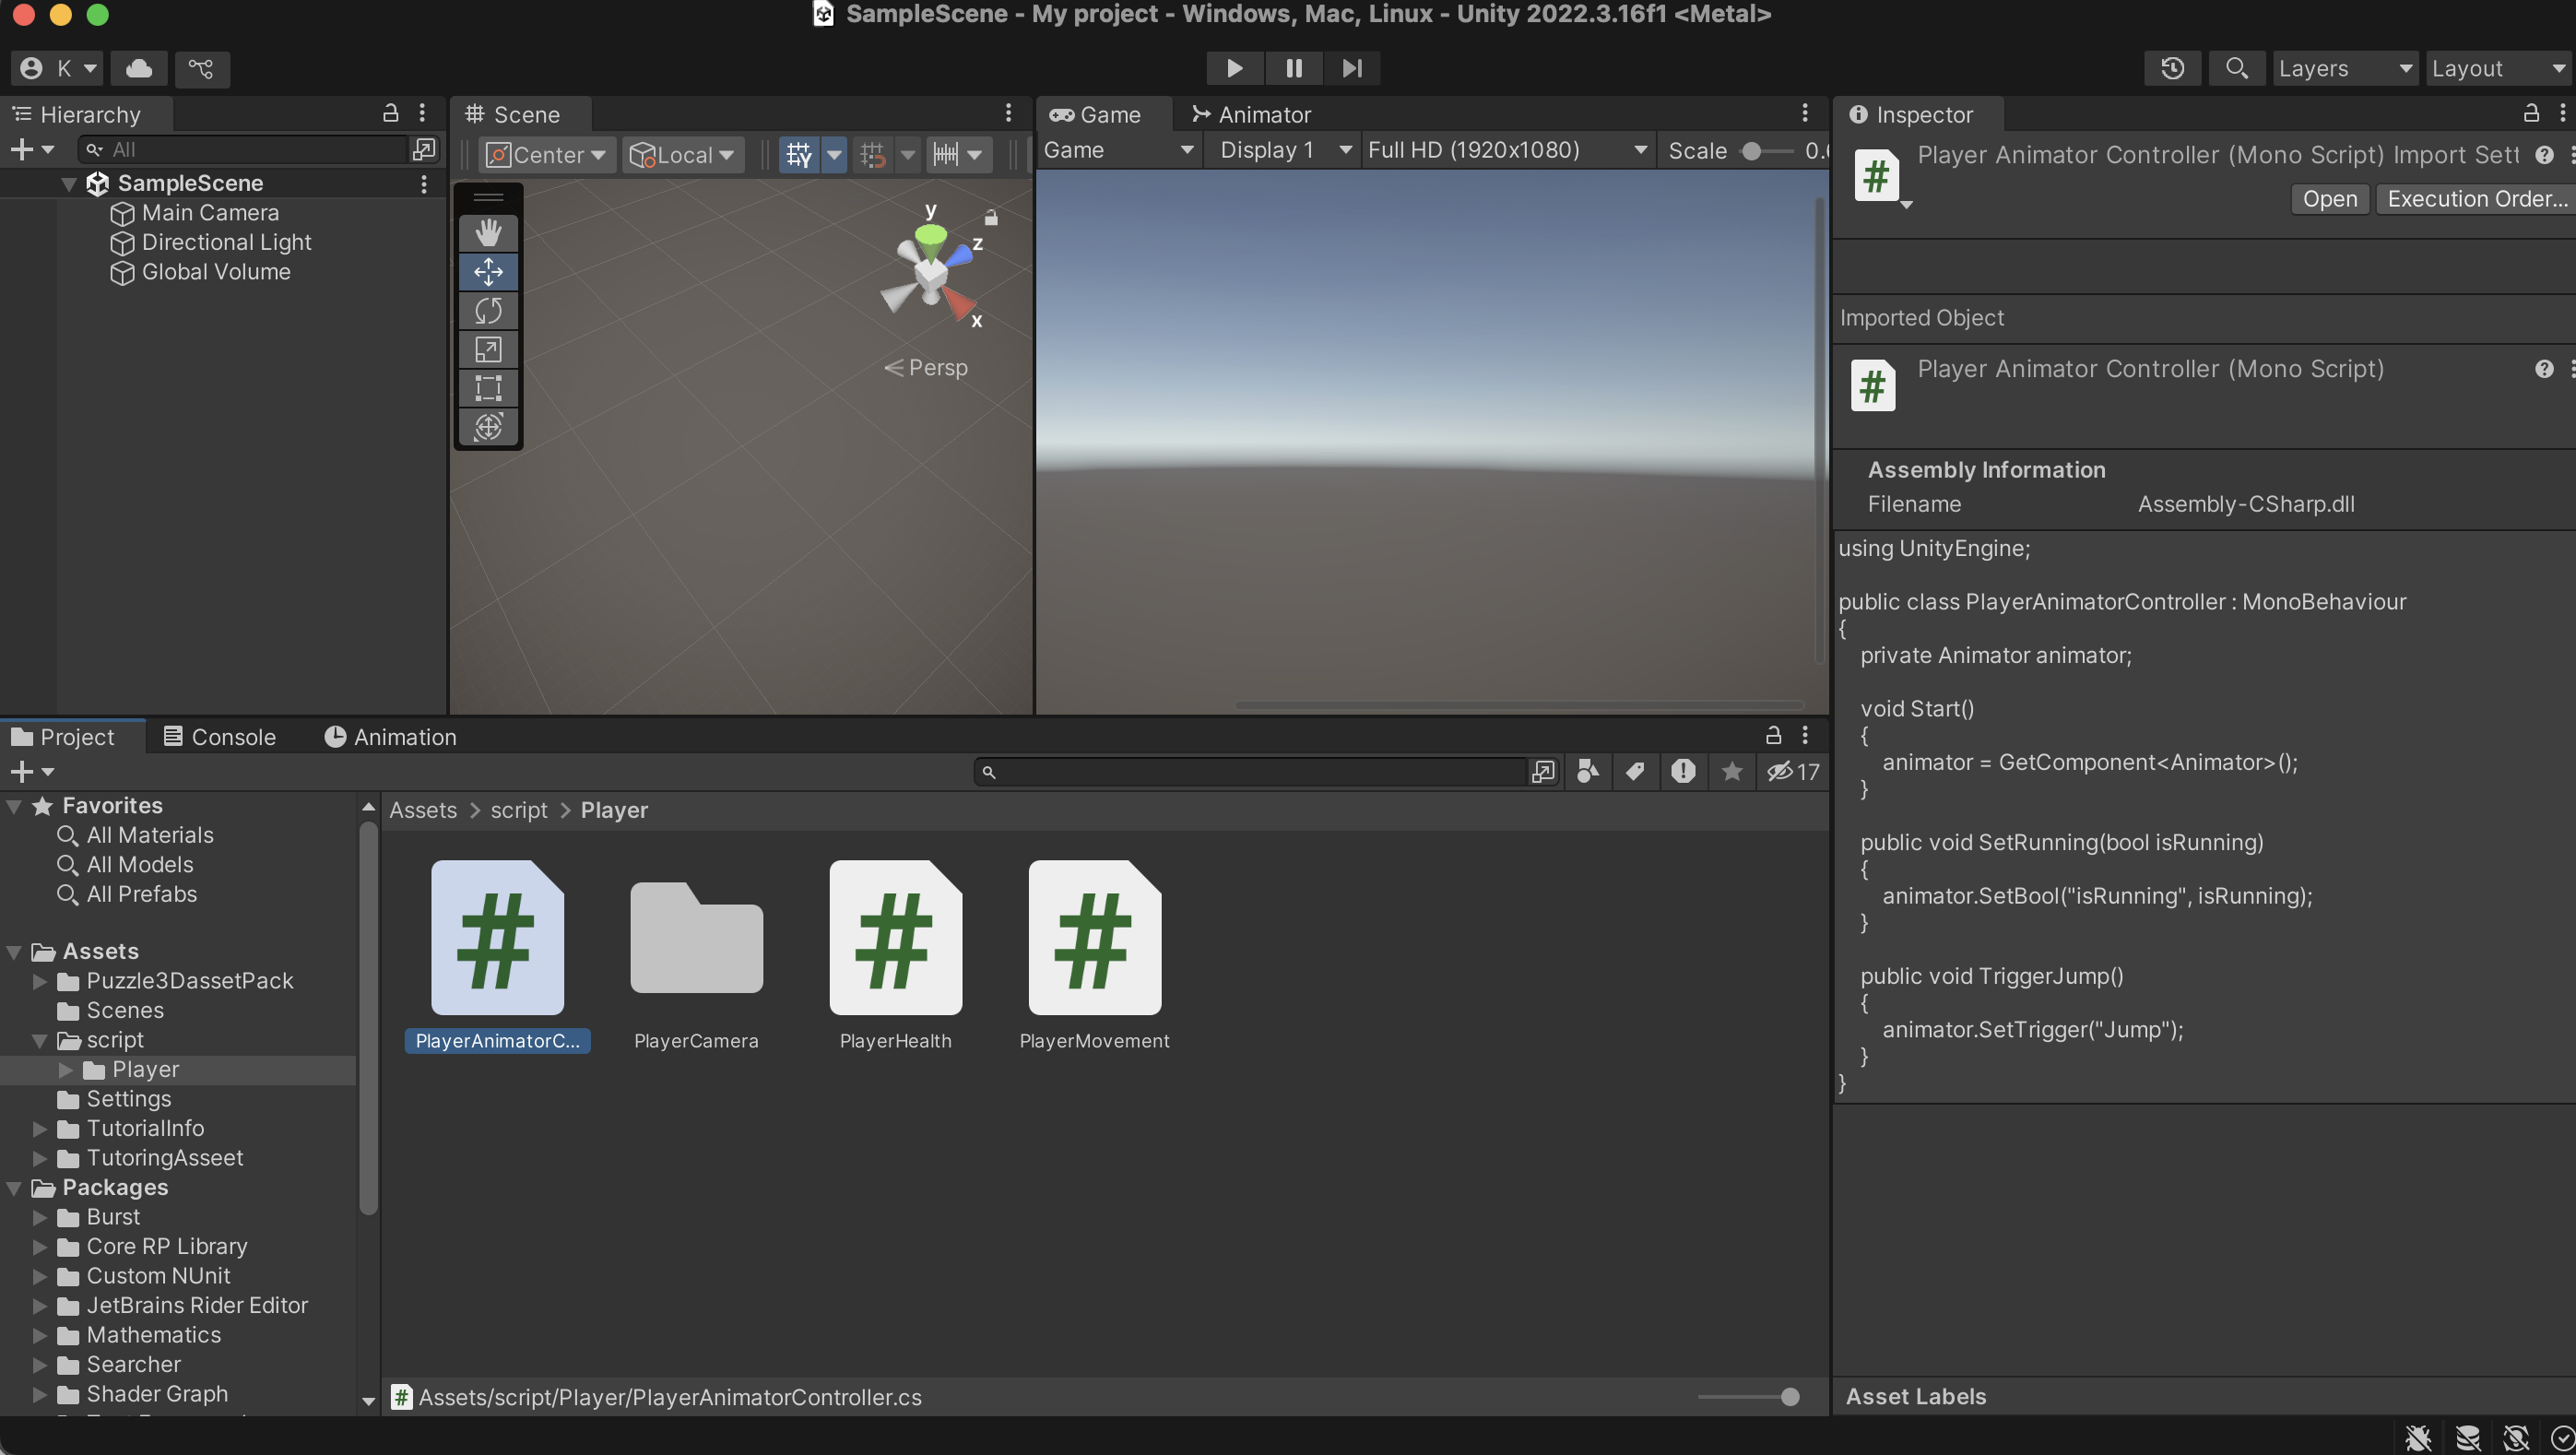Open the account K dropdown
The height and width of the screenshot is (1455, 2576).
point(58,68)
